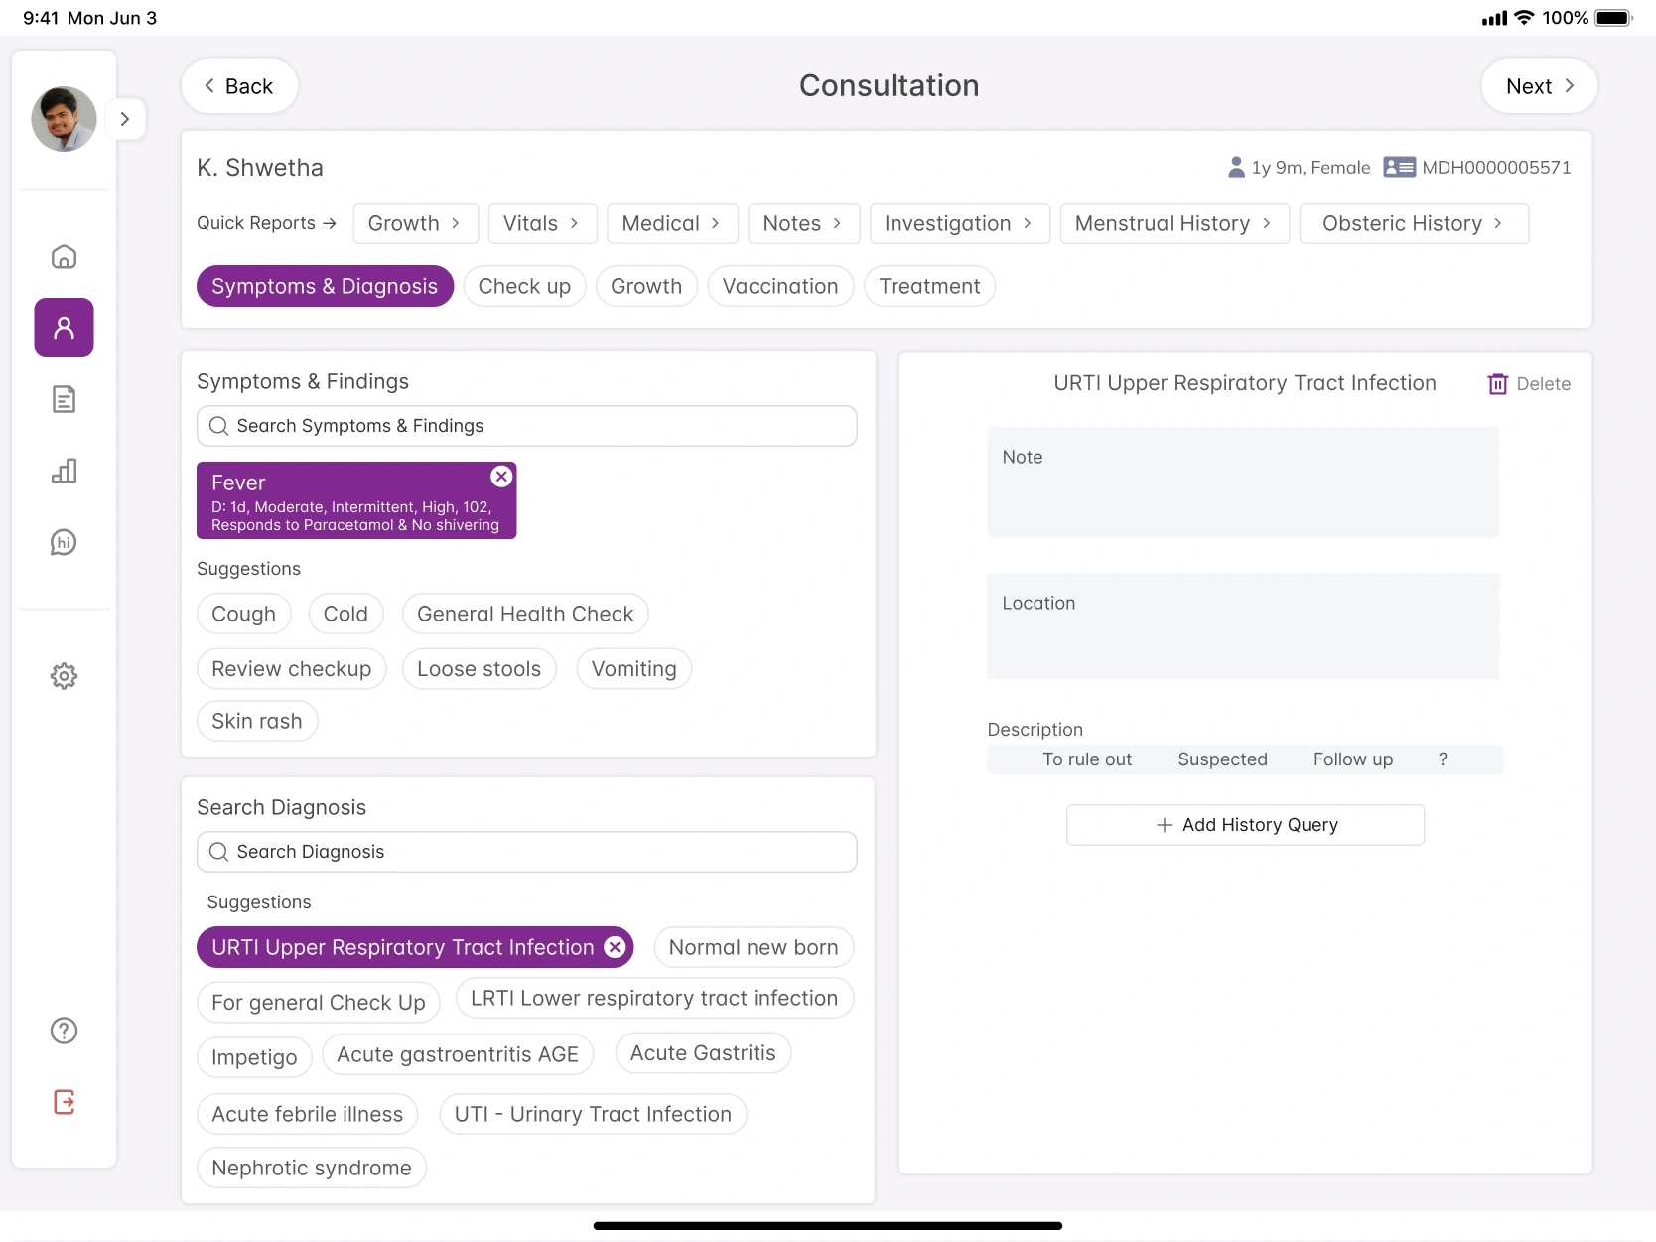Select the 'Suspected' description option

point(1222,759)
